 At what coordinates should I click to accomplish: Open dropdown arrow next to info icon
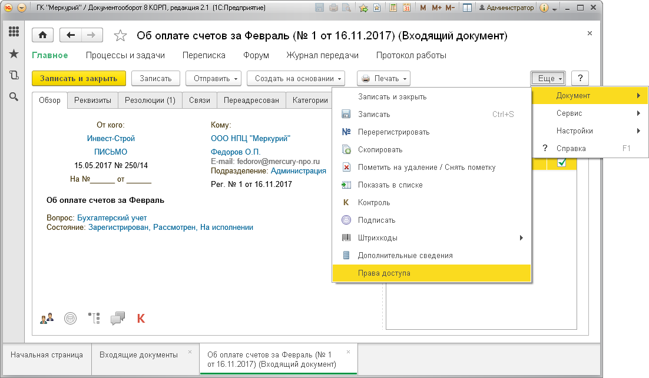click(555, 9)
